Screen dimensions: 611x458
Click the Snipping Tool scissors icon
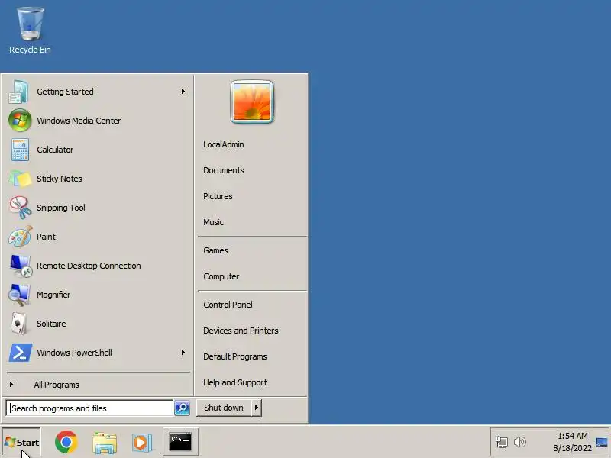tap(21, 208)
